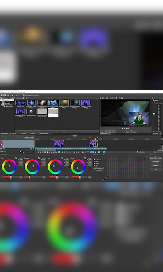The image size is (163, 272).
Task: Reset the Gain color wheel
Action: [62, 158]
